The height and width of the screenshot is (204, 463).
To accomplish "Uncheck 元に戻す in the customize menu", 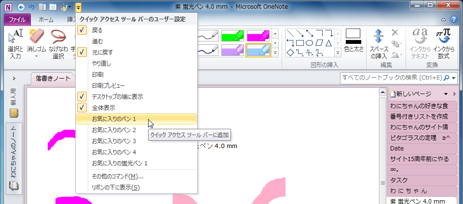I will point(136,52).
